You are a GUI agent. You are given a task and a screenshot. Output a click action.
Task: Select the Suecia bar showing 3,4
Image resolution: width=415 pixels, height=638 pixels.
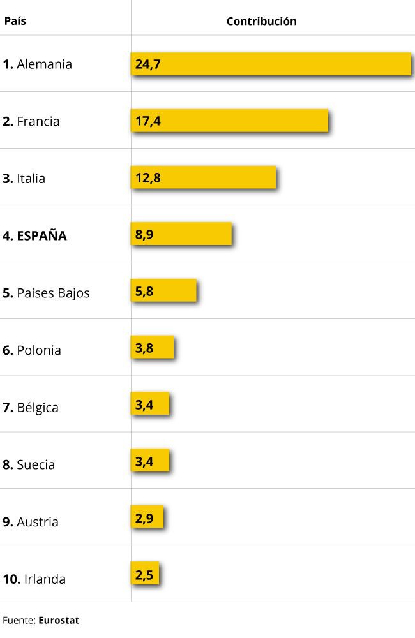[x=150, y=460]
